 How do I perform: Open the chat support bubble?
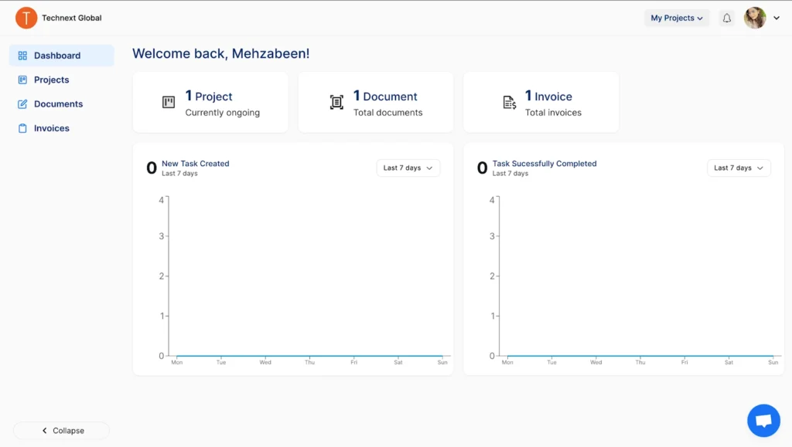tap(763, 421)
